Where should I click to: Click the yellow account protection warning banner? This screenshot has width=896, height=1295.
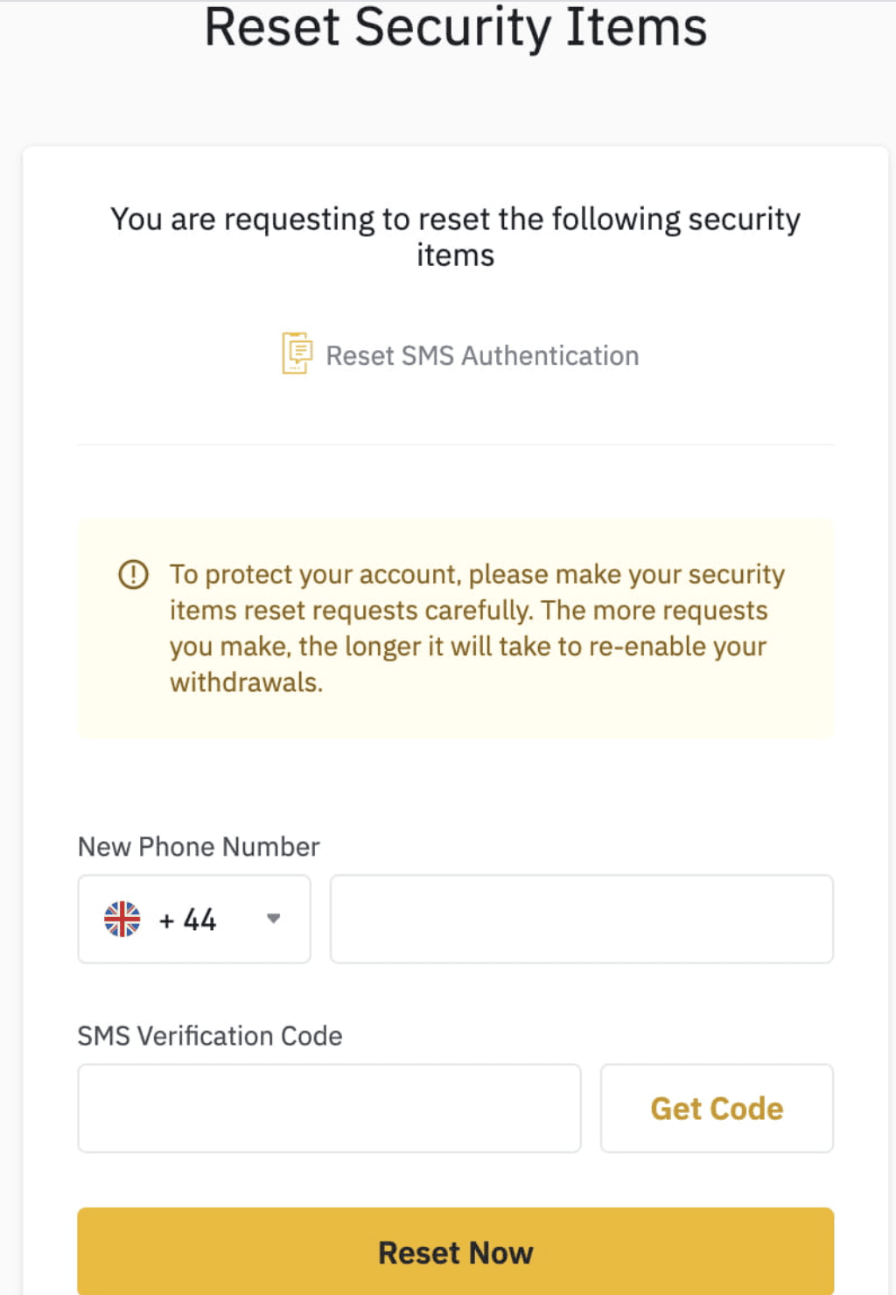[456, 628]
